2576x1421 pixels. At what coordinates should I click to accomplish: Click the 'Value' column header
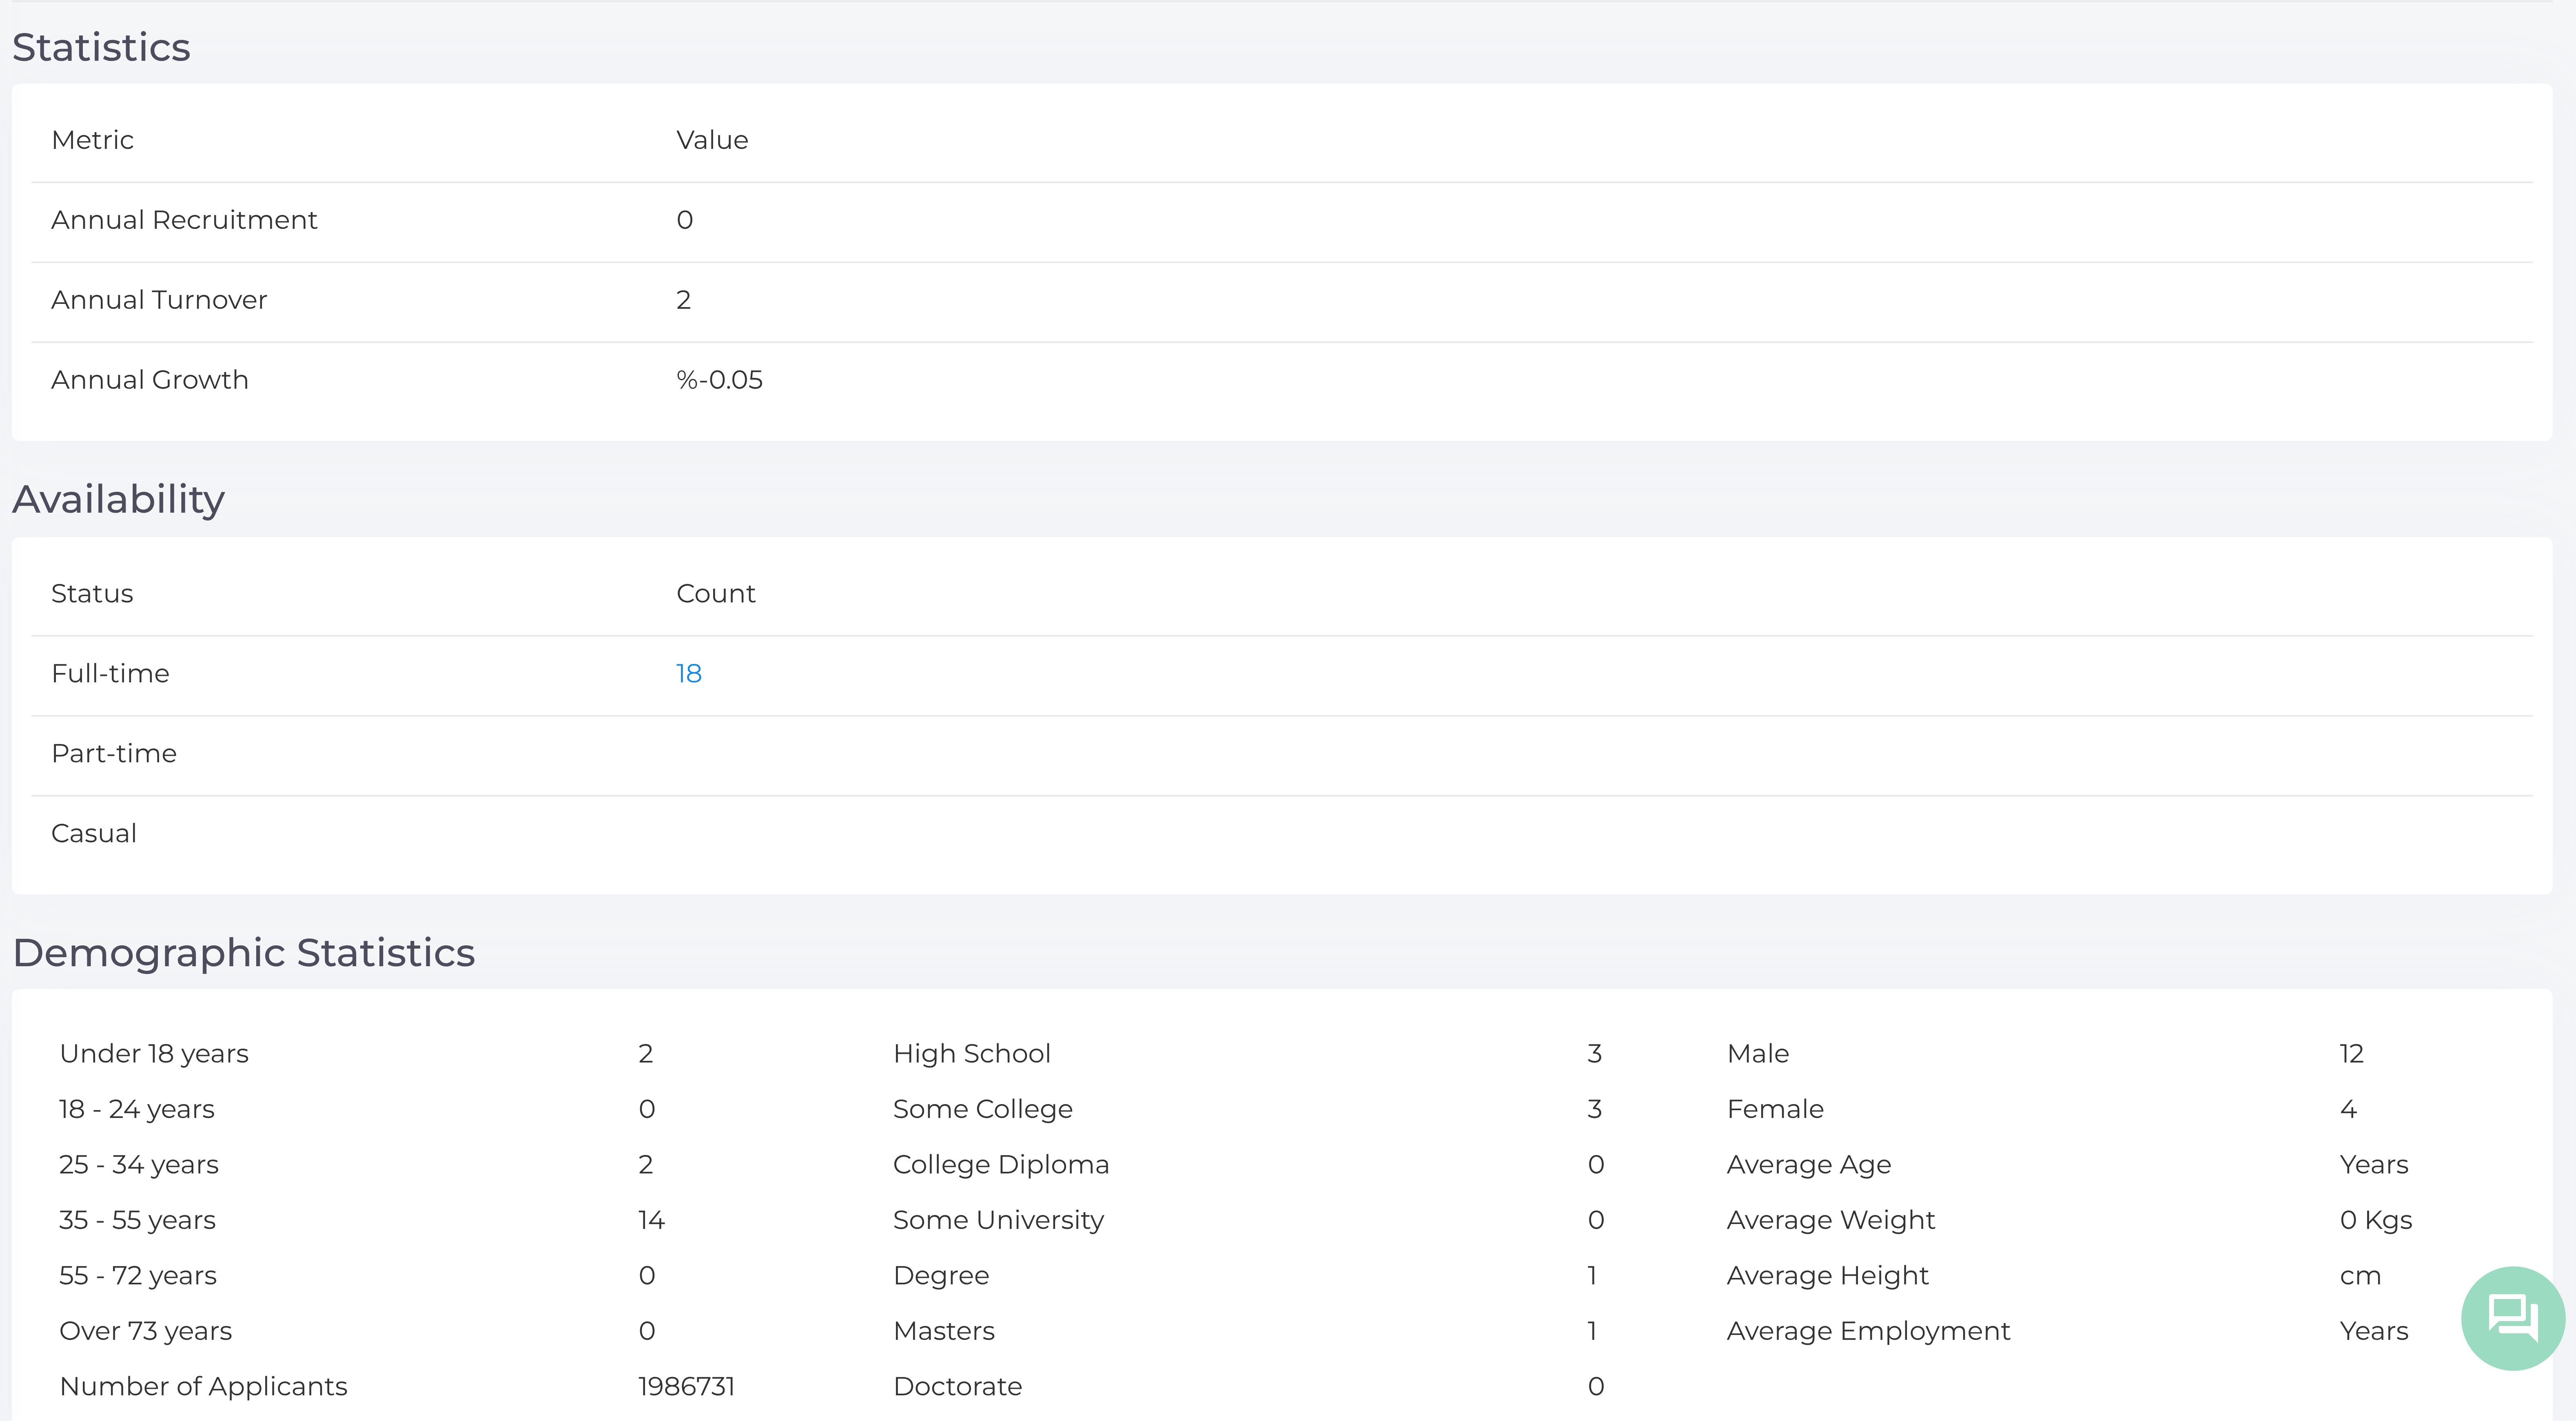[x=712, y=140]
